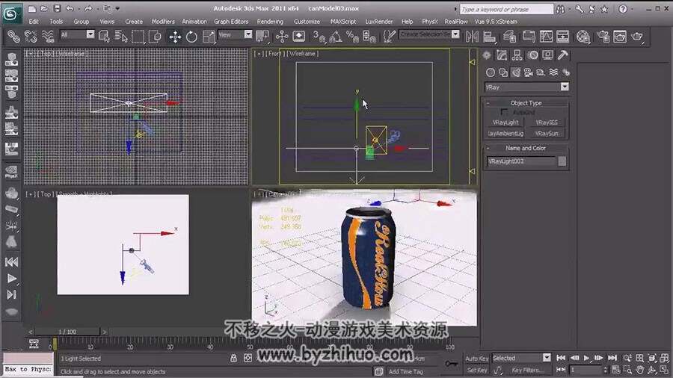Toggle the Percent Snap button
673x378 pixels.
click(x=352, y=37)
